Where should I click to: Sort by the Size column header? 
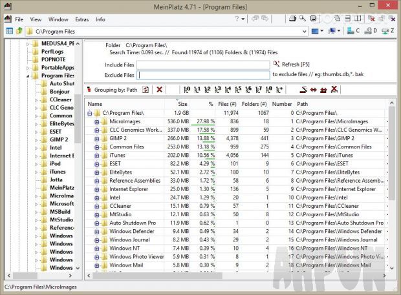tap(177, 104)
